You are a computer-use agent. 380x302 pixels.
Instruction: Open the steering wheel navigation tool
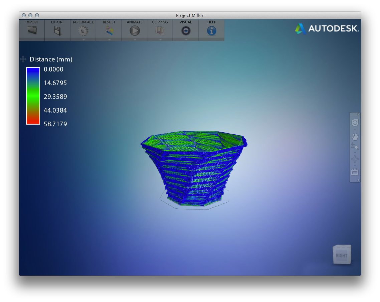355,123
